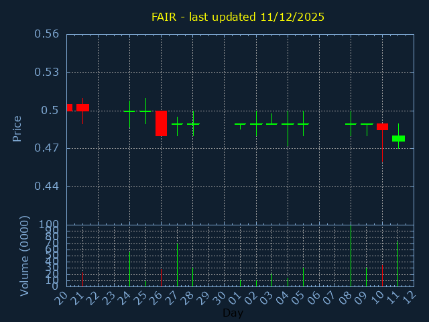Click the vertical Price axis title

[x=17, y=128]
